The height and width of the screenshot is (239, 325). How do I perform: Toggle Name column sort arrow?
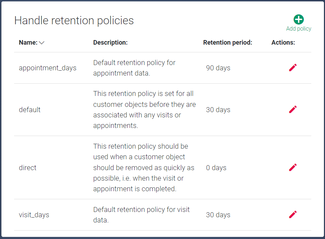click(x=42, y=43)
